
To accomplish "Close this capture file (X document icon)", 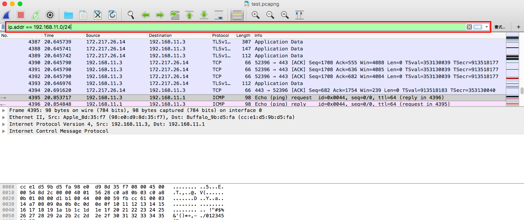I will (98, 15).
